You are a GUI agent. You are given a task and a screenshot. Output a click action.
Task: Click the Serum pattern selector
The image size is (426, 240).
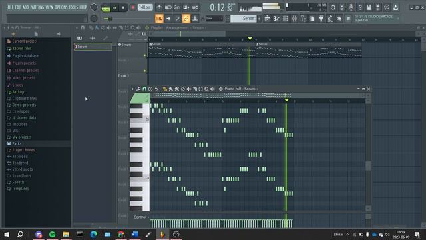[244, 19]
